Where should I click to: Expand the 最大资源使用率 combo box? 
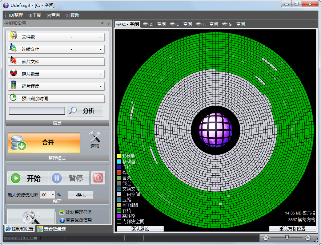coord(53,195)
